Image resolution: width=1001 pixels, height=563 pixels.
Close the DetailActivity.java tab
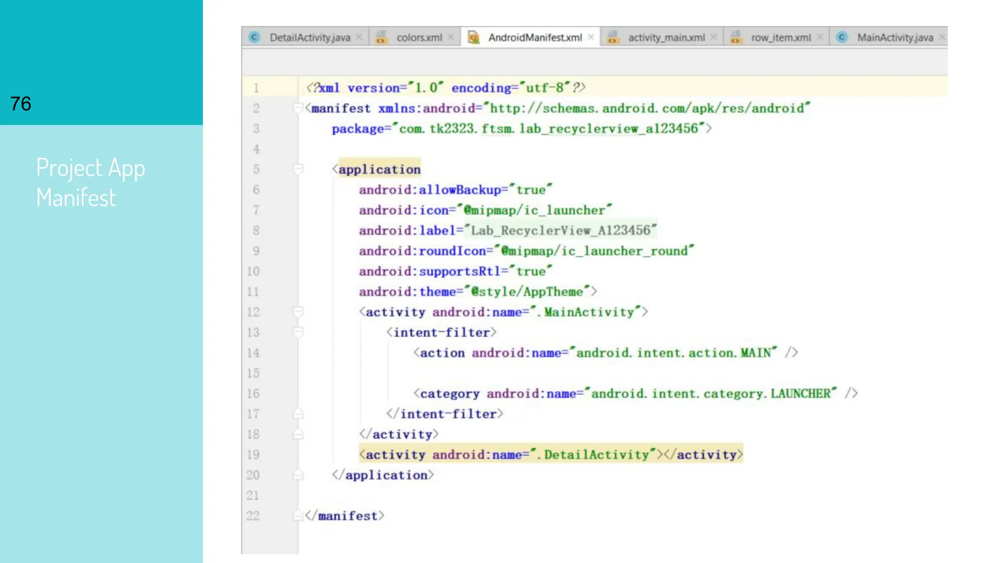coord(359,37)
